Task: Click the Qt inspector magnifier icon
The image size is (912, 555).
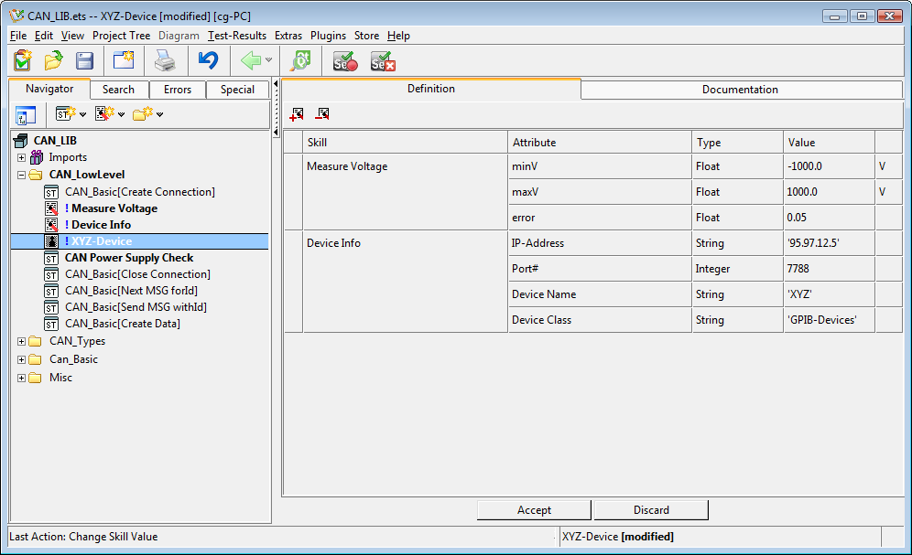Action: point(300,61)
